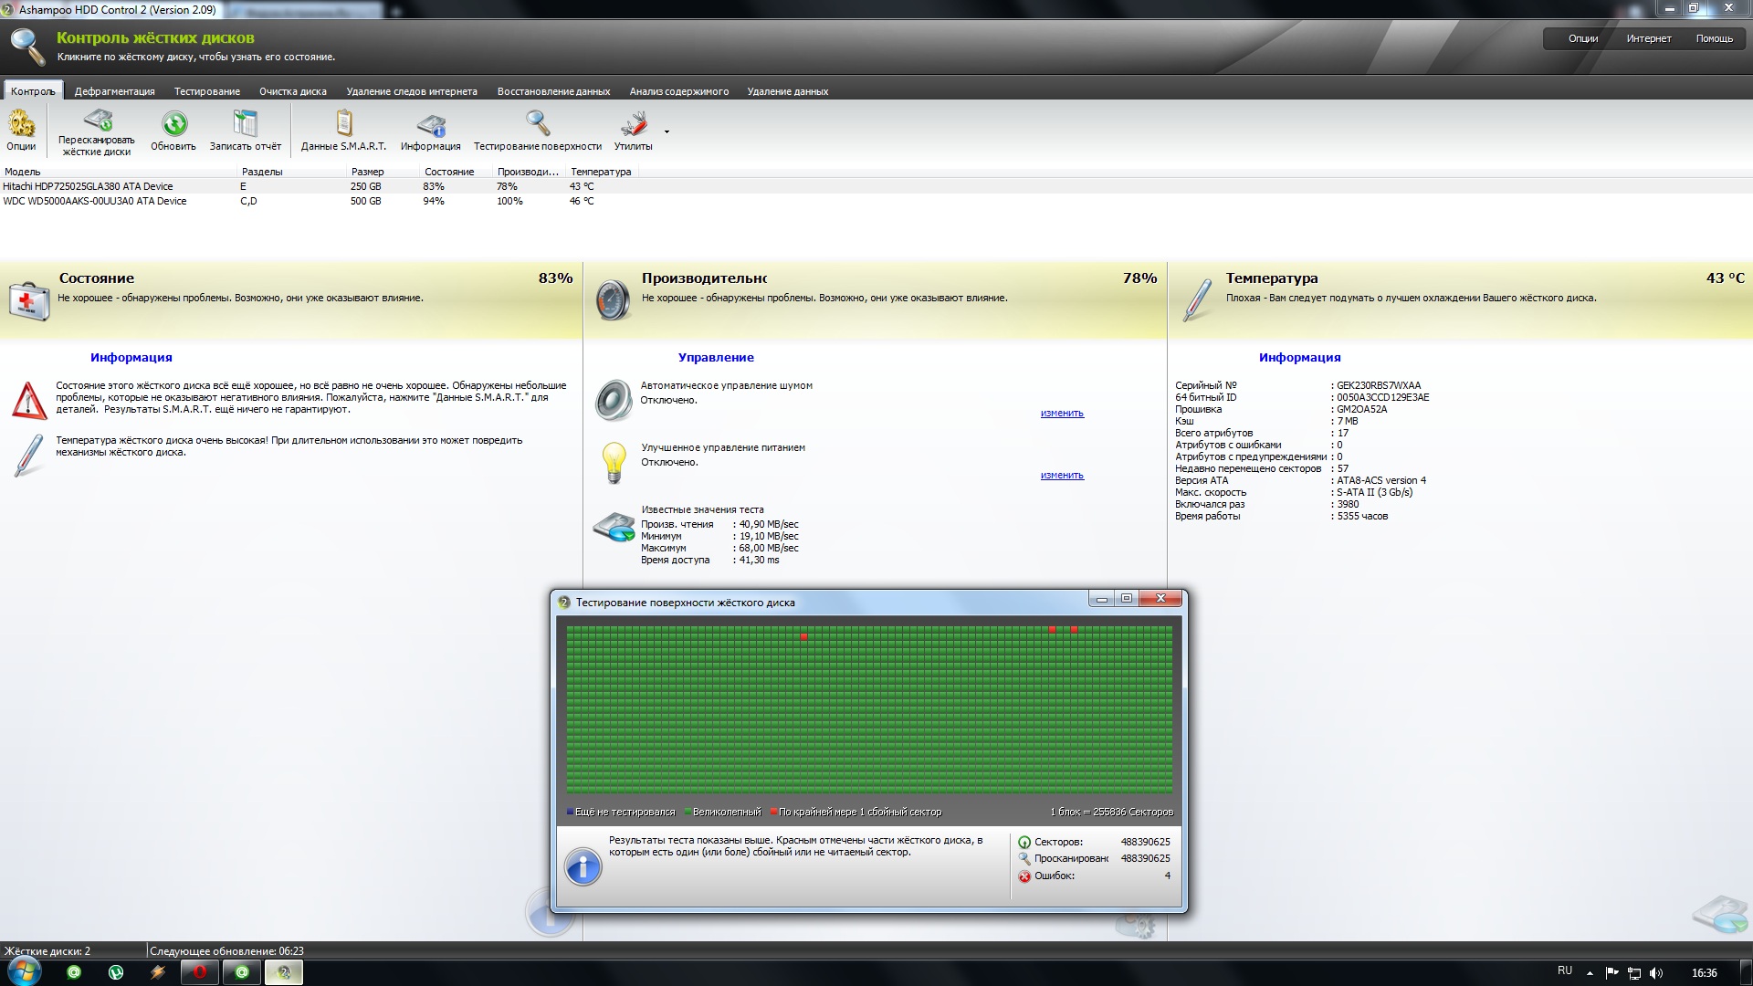Click the first-aid kit Состояние icon

tap(28, 299)
